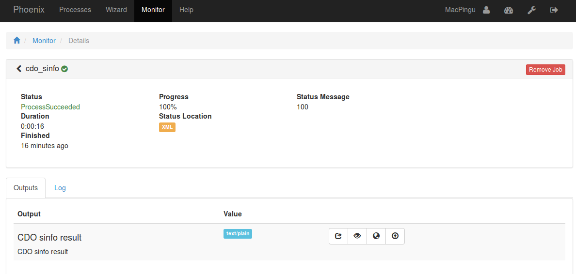View CDO sinfo result with eye icon
Screen dimensions: 576x274
coord(357,236)
